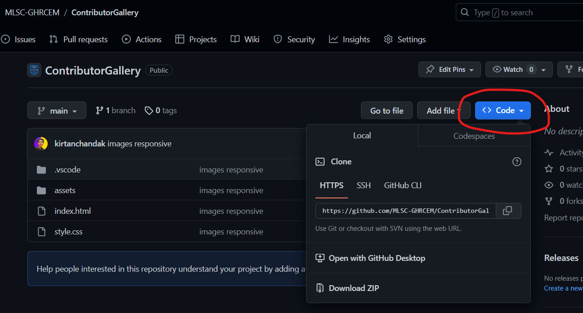Image resolution: width=583 pixels, height=313 pixels.
Task: Expand the main branch dropdown
Action: click(x=57, y=110)
